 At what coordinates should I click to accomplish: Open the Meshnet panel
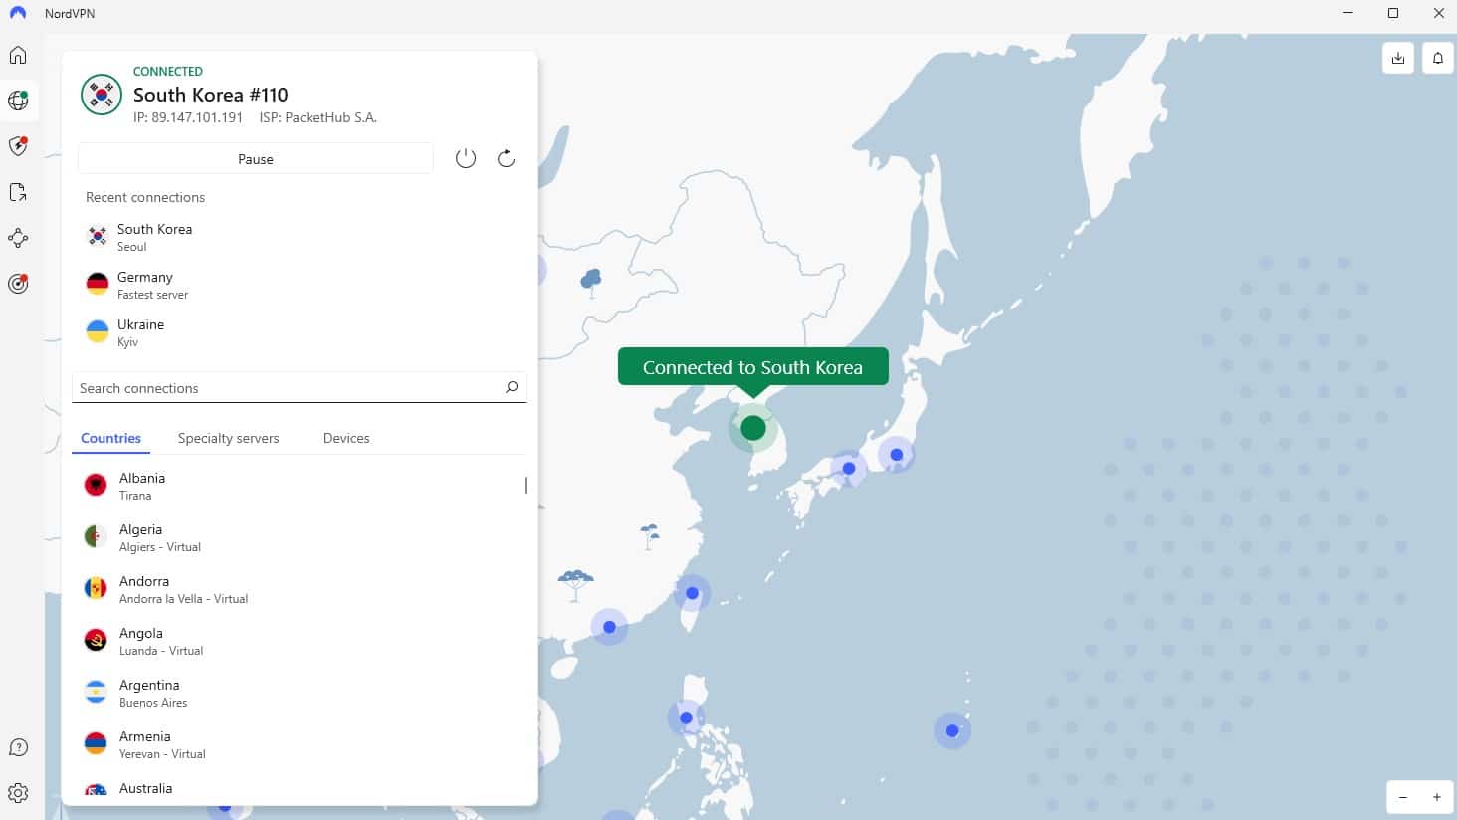point(18,237)
